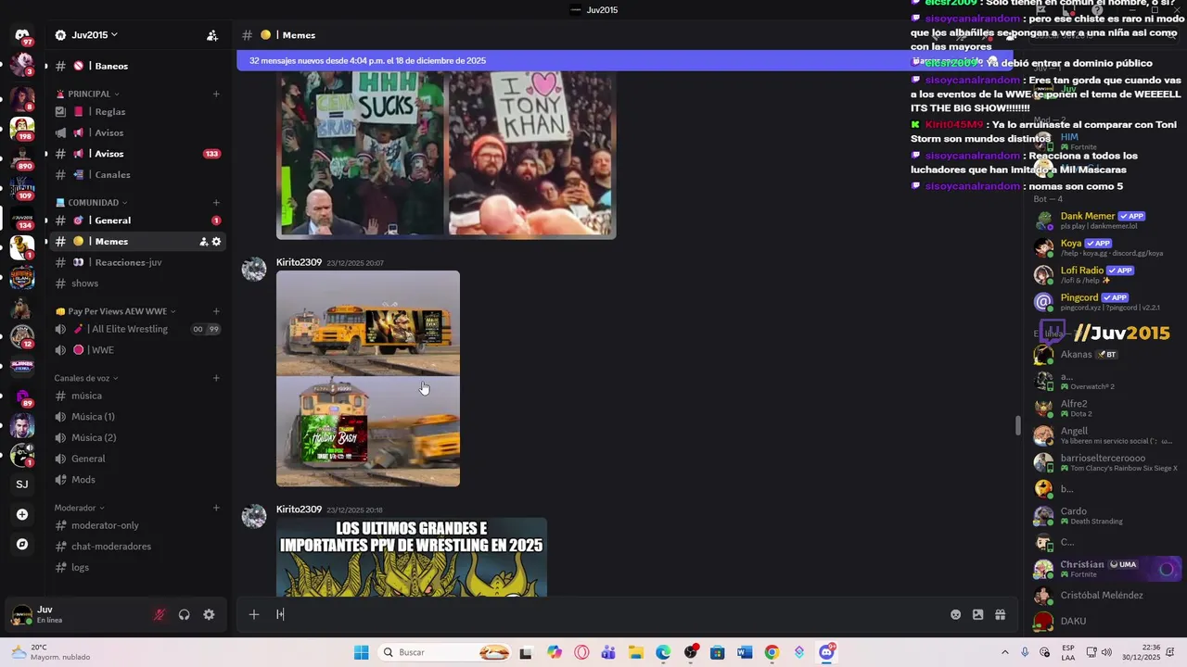Unmute the microphone in user panel
The width and height of the screenshot is (1187, 667).
click(160, 614)
